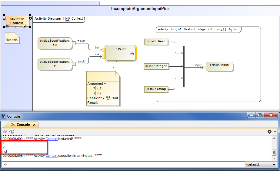The image size is (280, 171).
Task: Click the Run this note
Action: [x=12, y=39]
